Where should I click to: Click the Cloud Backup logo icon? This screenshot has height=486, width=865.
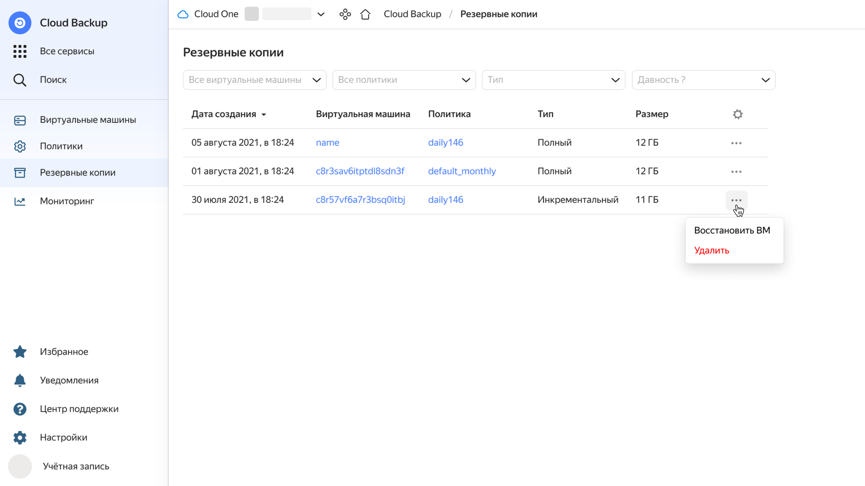coord(20,23)
